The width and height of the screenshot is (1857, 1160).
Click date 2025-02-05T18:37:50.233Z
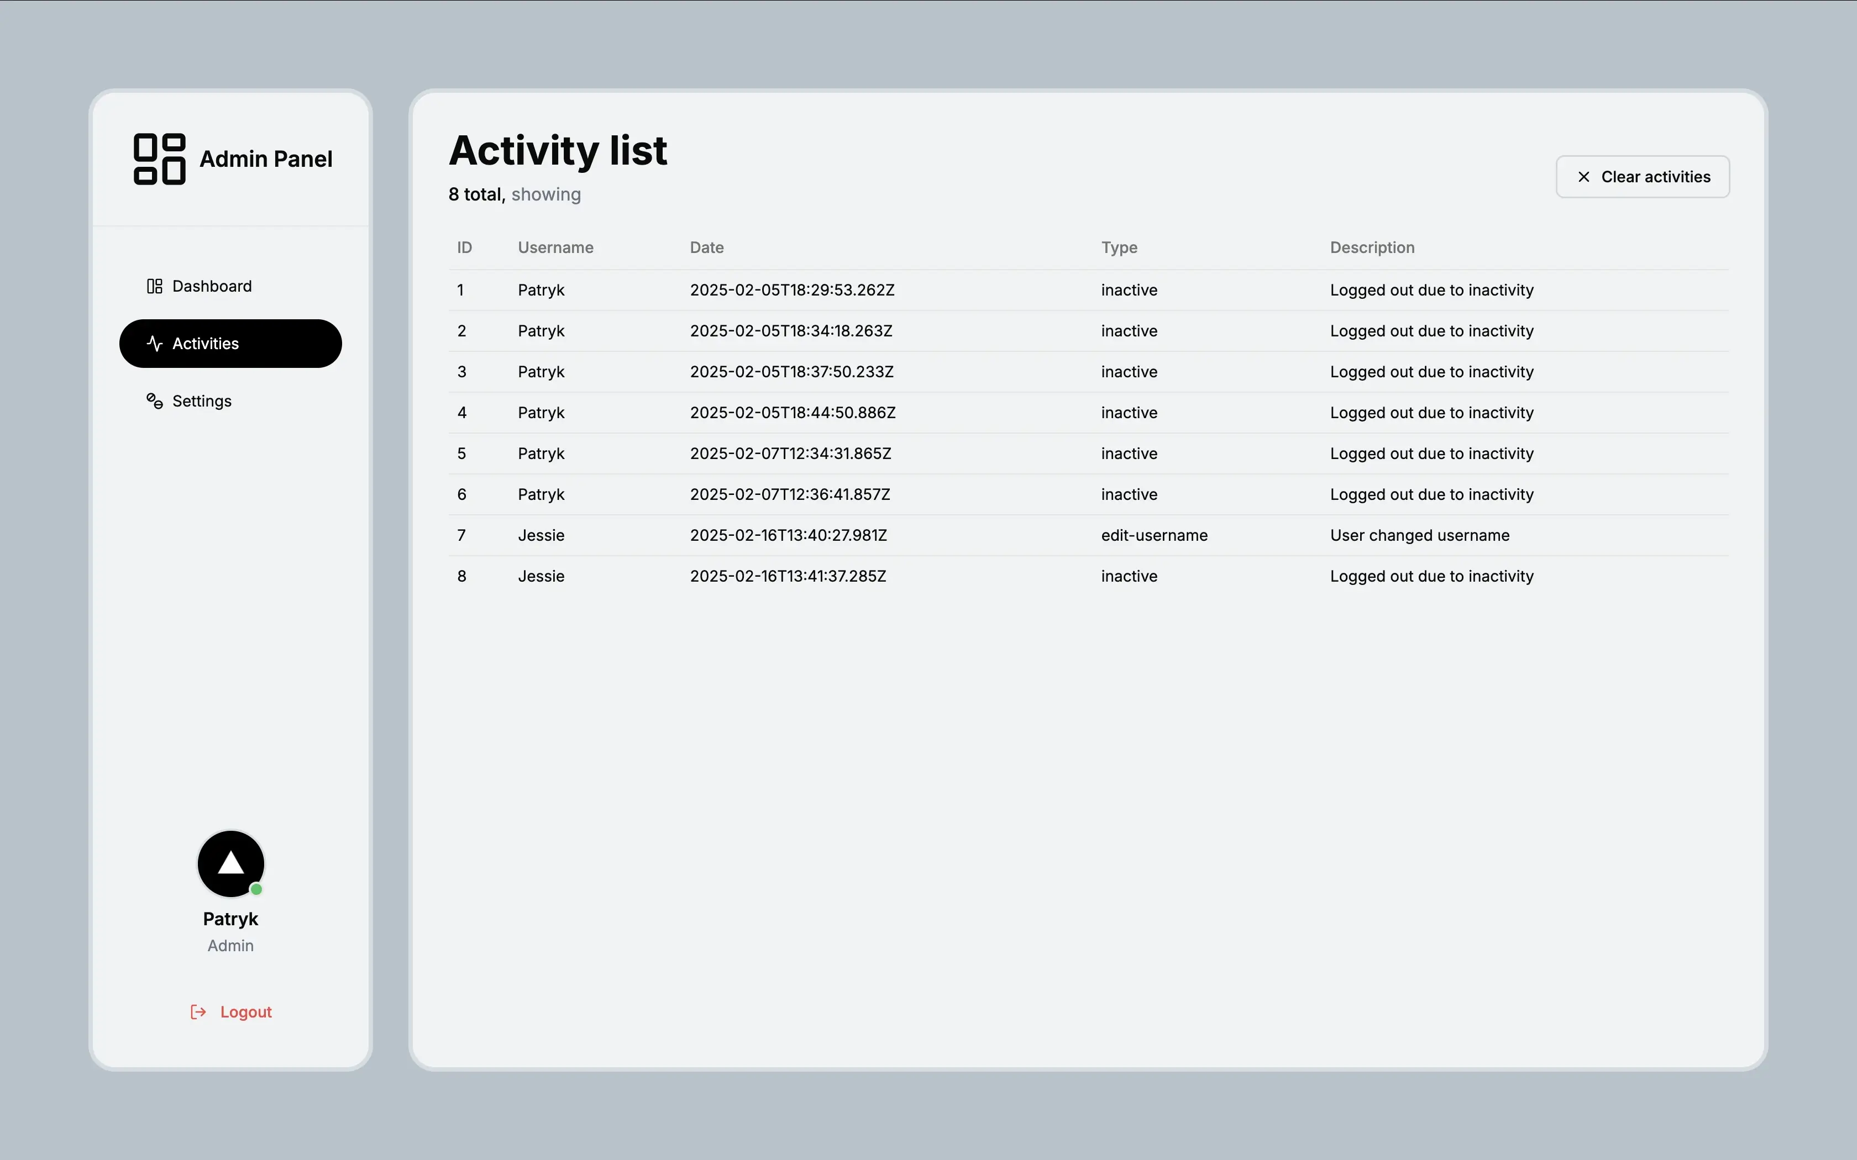[792, 372]
